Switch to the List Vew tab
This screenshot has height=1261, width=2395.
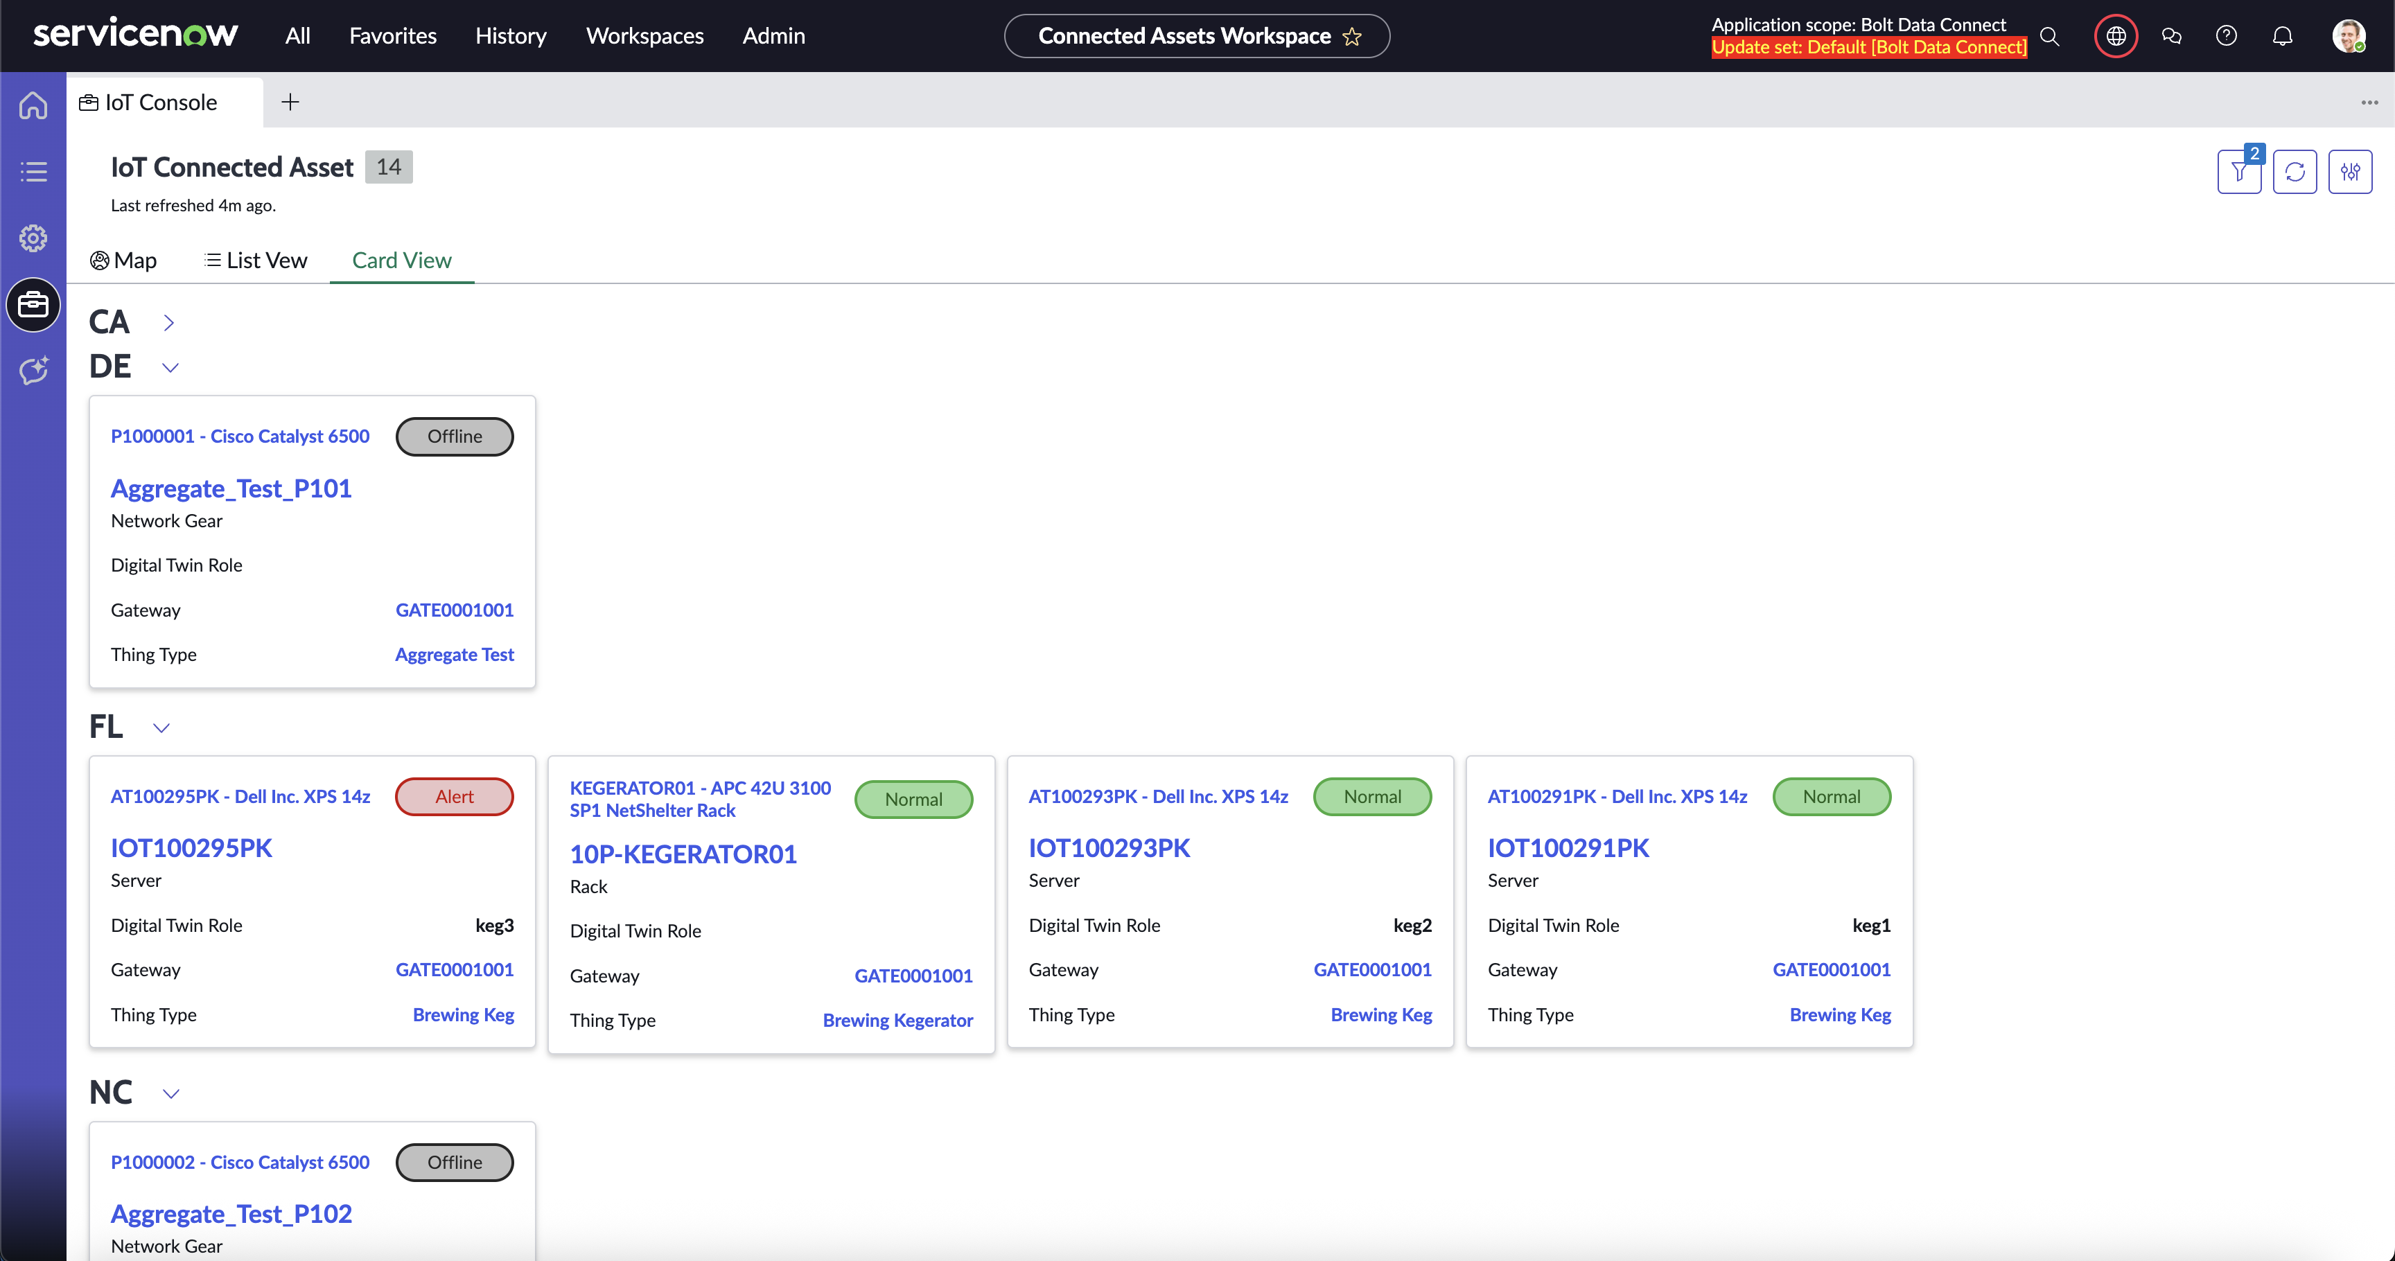pos(256,261)
